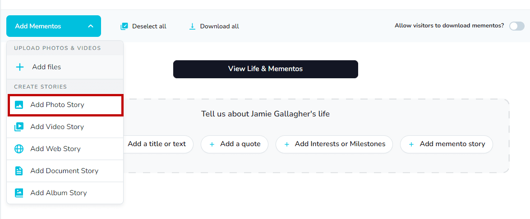Click the Deselect all checkbox icon
The image size is (530, 219).
click(x=124, y=27)
